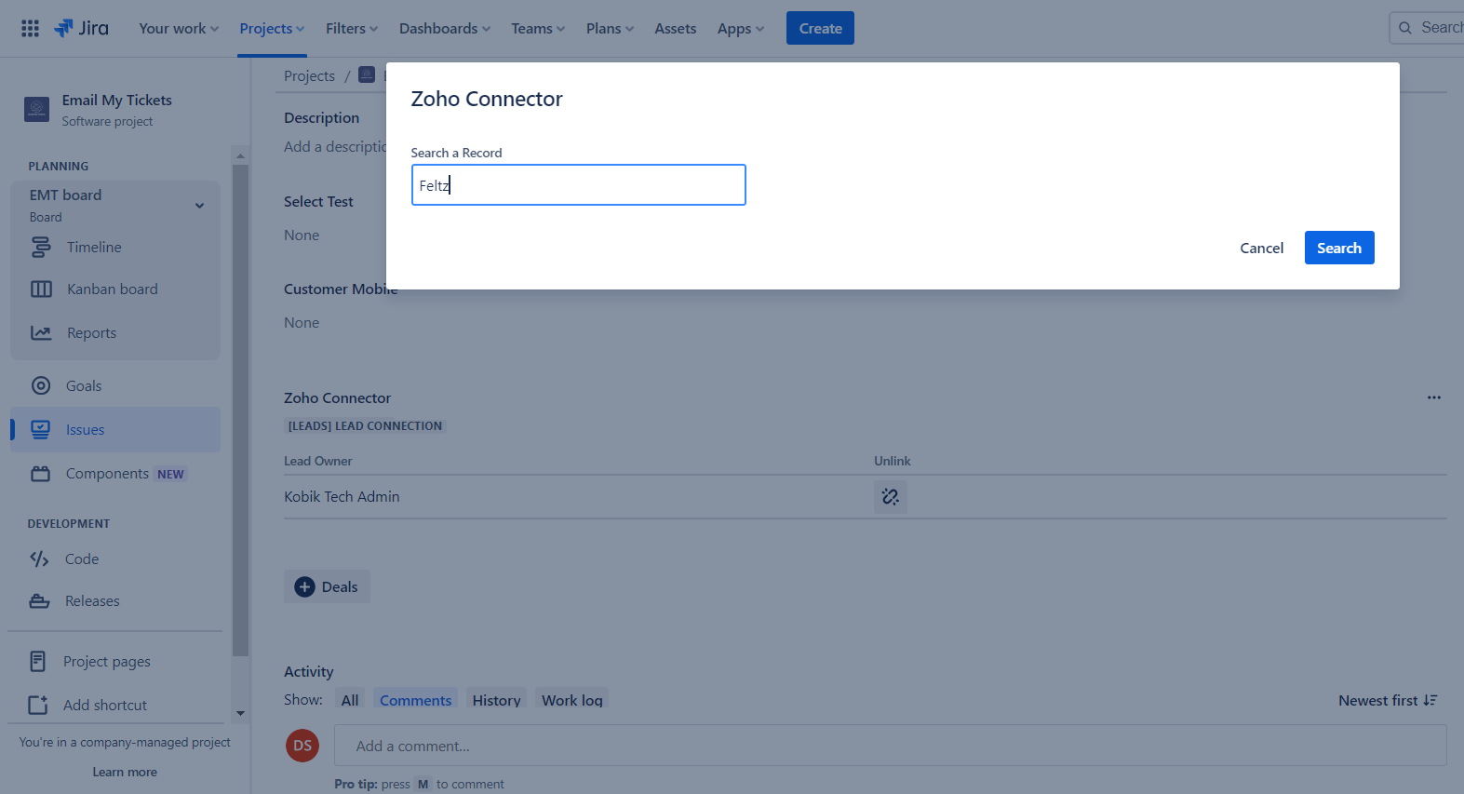Viewport: 1464px width, 794px height.
Task: Open the Filters dropdown
Action: tap(352, 29)
